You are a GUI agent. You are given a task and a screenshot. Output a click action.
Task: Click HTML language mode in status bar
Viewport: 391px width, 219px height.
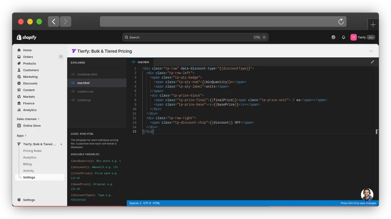tap(156, 203)
